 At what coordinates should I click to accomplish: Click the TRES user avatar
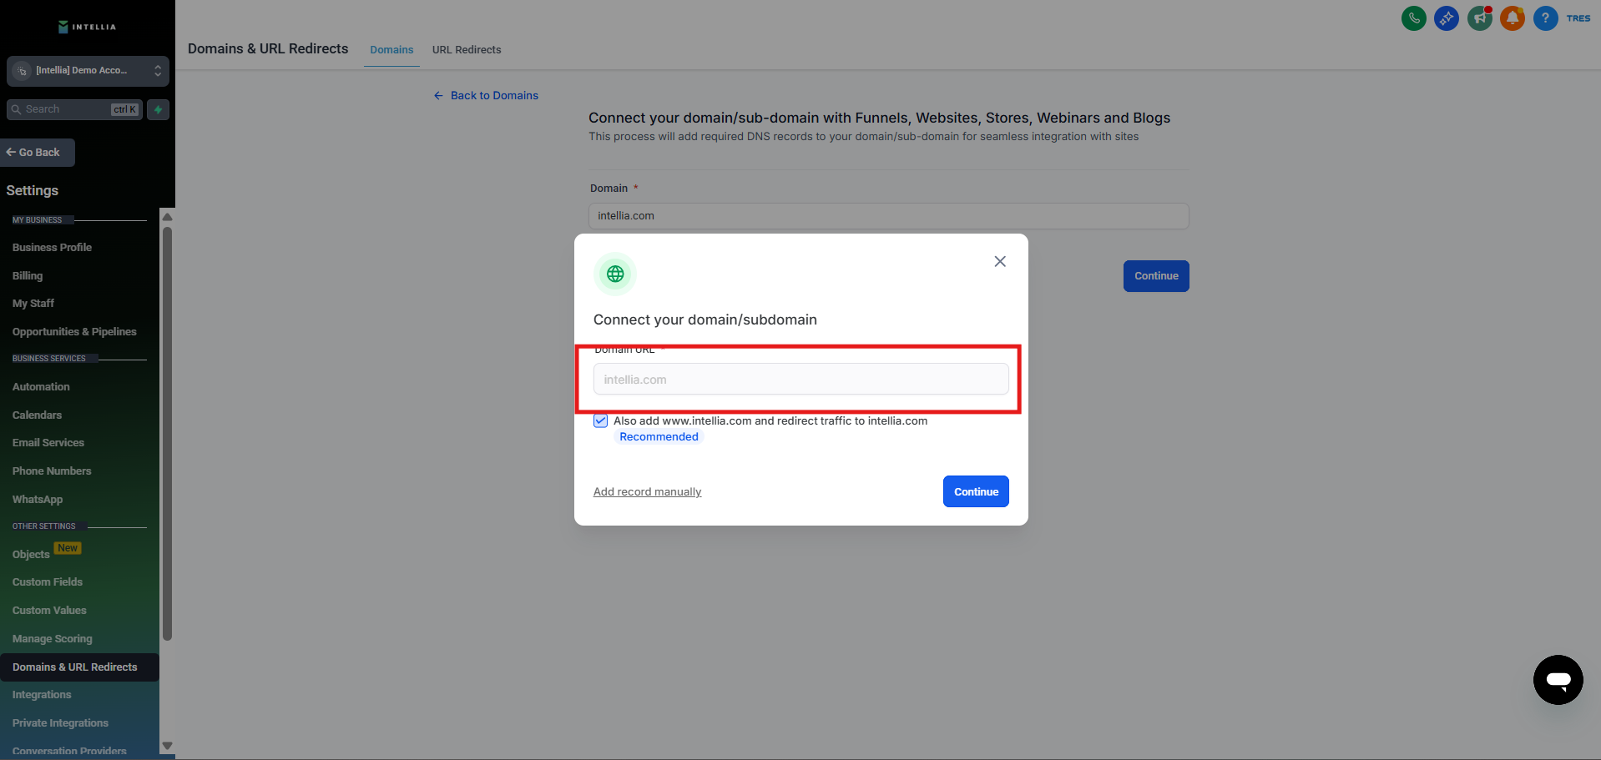[x=1578, y=18]
